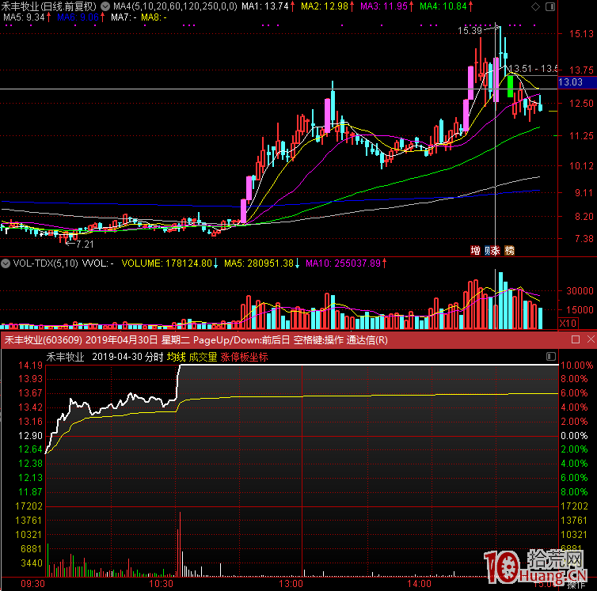Click the 15.13 price axis label

[581, 34]
